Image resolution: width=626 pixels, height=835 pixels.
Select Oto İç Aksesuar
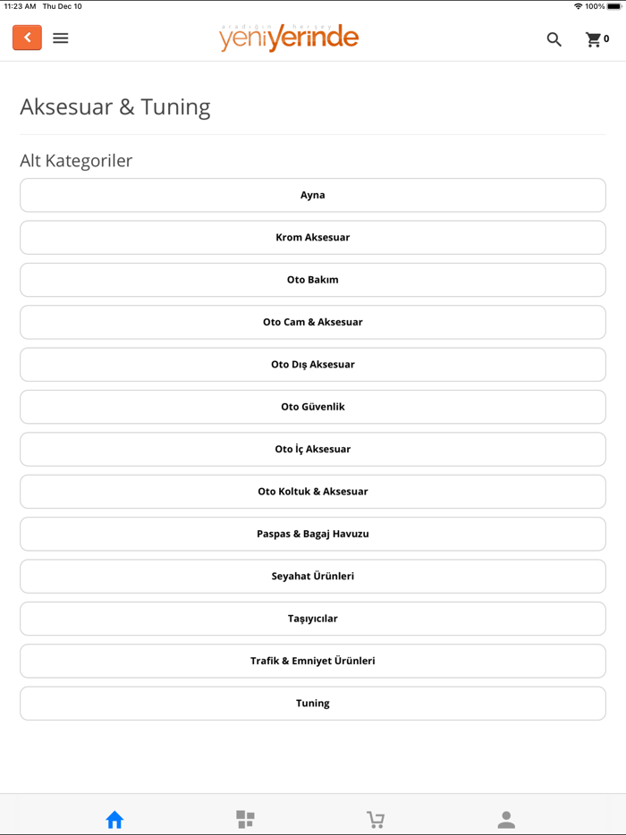(x=313, y=449)
